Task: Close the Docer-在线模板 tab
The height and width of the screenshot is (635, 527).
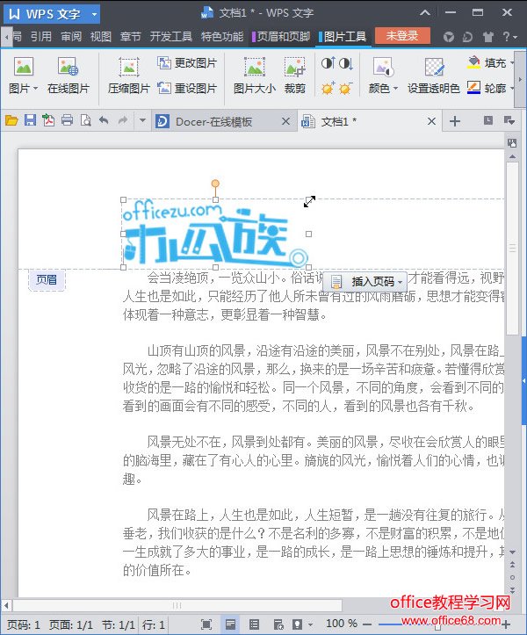Action: [285, 121]
